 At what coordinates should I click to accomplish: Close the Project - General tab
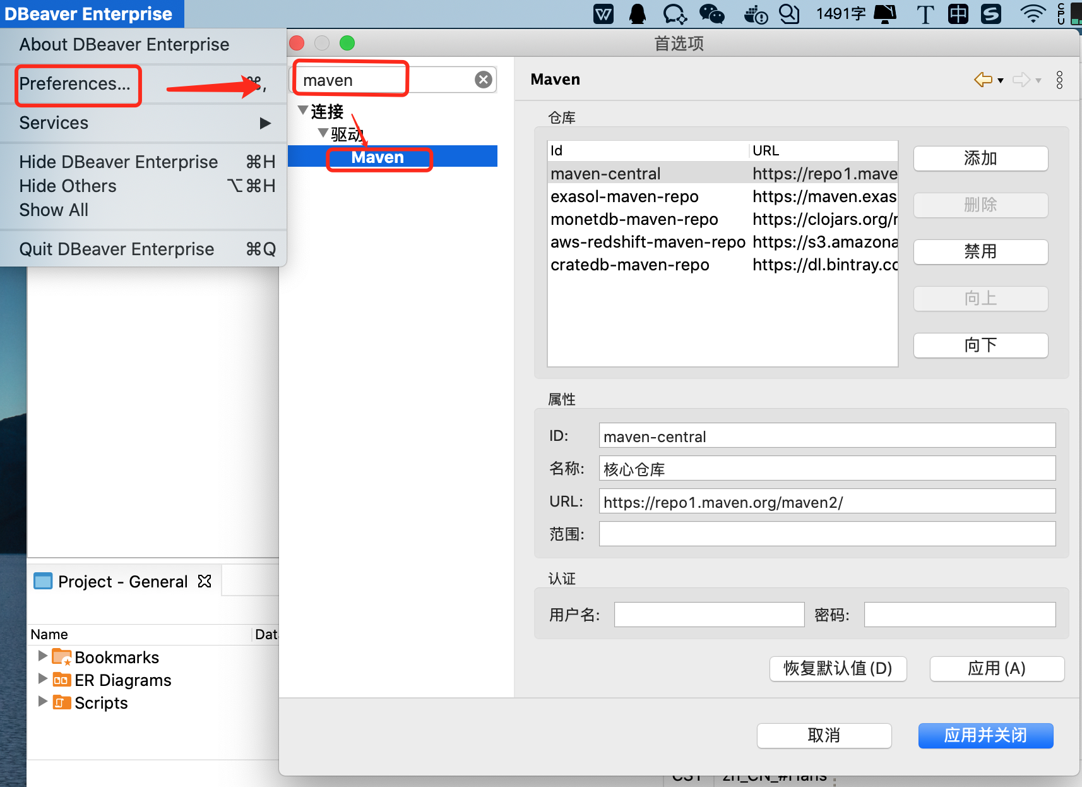click(x=205, y=581)
